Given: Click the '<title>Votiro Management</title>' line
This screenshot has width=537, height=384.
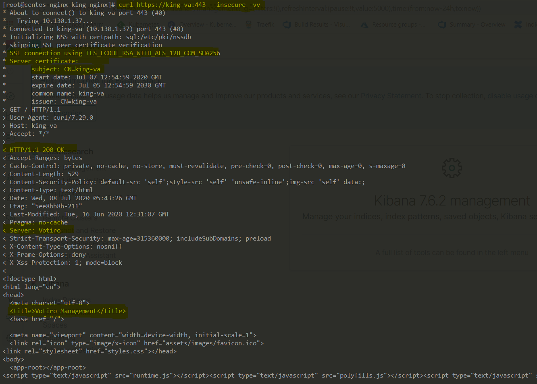Looking at the screenshot, I should tap(68, 311).
